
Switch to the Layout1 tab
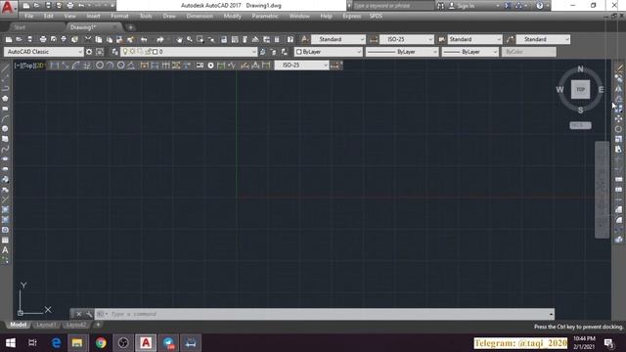point(46,325)
